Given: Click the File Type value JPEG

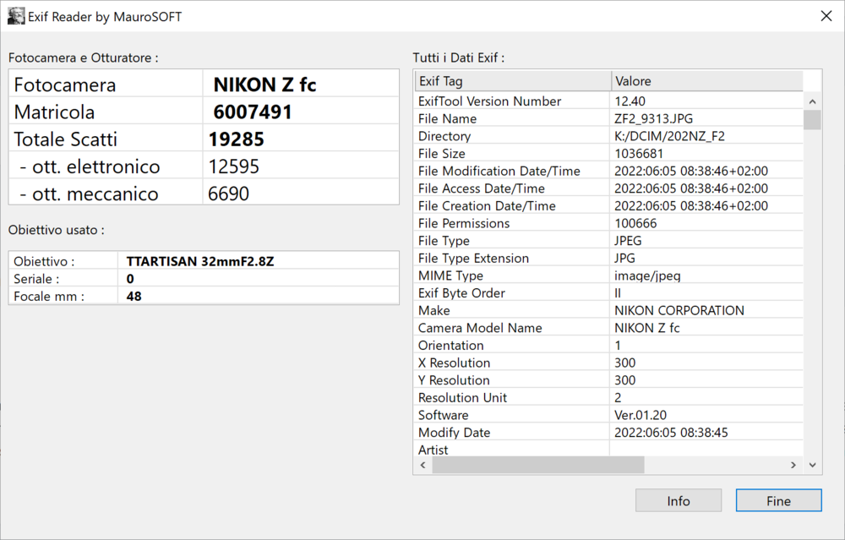Looking at the screenshot, I should pos(628,240).
